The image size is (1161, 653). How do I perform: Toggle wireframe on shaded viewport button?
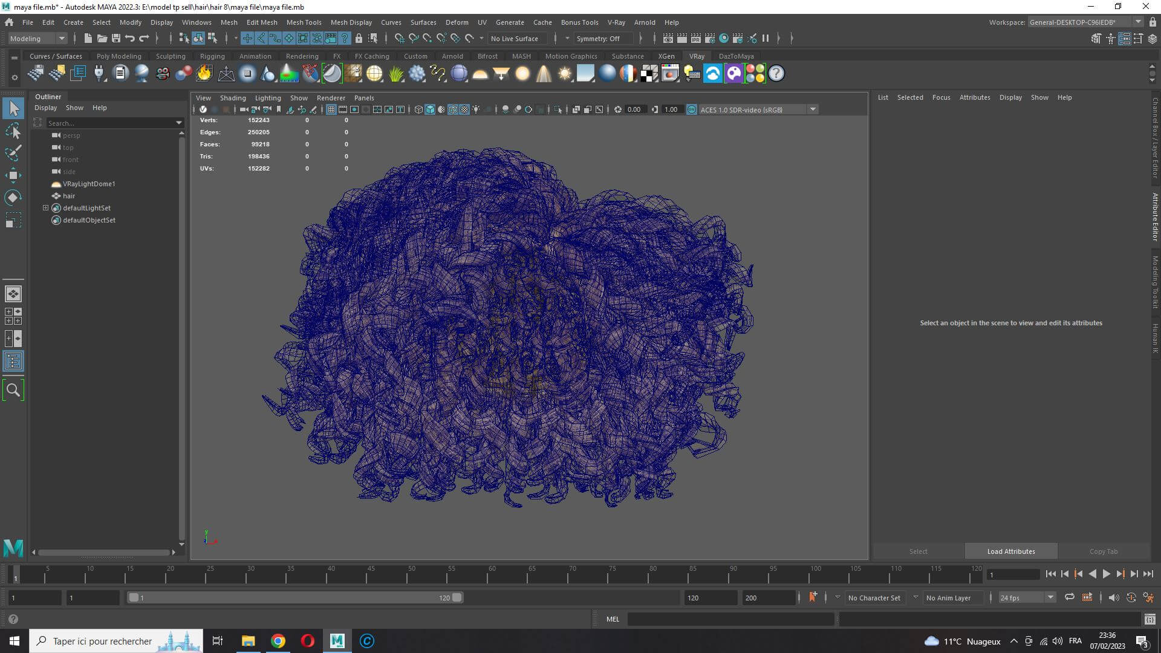tap(453, 109)
